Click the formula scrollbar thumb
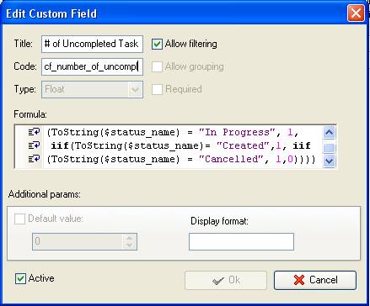This screenshot has width=370, height=306. [x=329, y=148]
